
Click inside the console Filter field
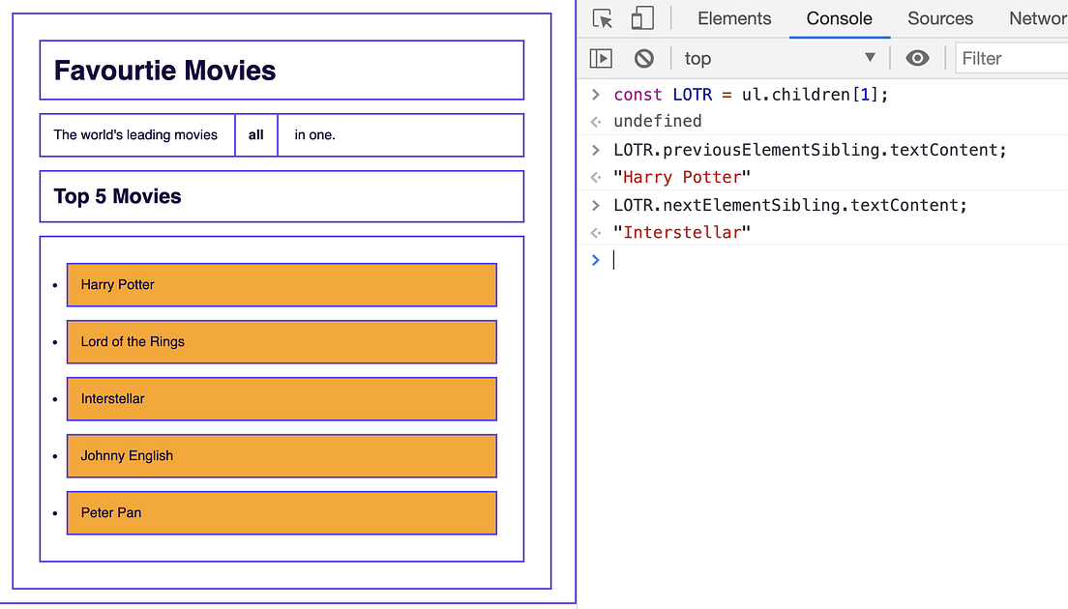(x=1006, y=58)
